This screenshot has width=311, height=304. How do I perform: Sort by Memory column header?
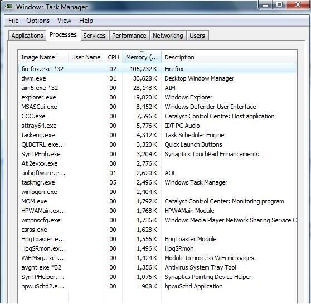(x=142, y=57)
